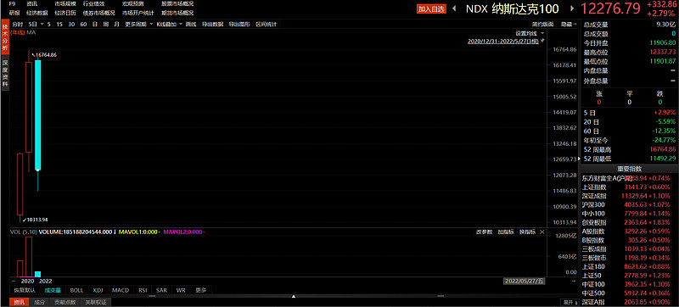This screenshot has width=679, height=307.
Task: Click the 加入自选 button
Action: tap(431, 8)
